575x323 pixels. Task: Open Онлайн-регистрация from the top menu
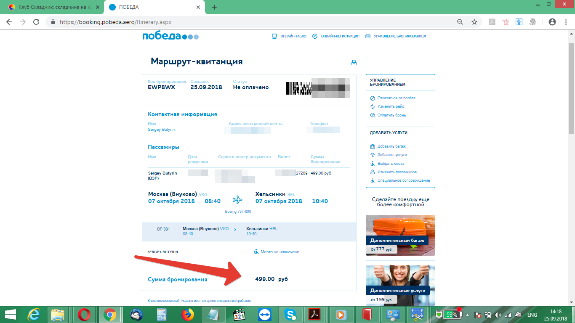(x=336, y=36)
